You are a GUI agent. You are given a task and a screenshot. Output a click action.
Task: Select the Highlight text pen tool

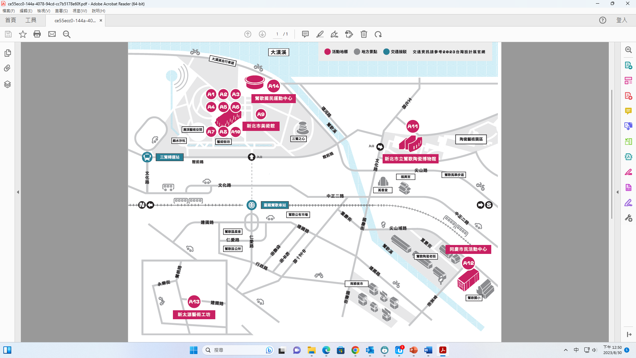point(320,34)
